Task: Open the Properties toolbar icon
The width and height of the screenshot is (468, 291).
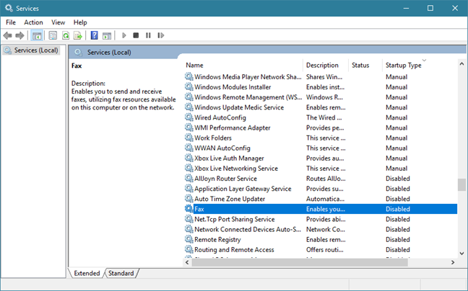Action: [x=52, y=35]
